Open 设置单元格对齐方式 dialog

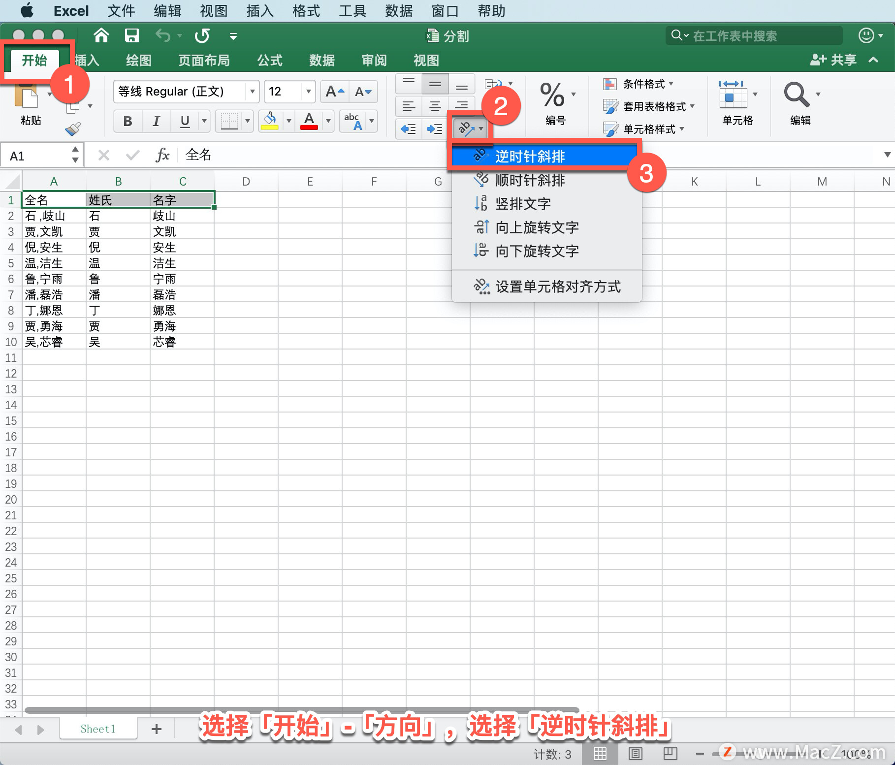point(546,287)
